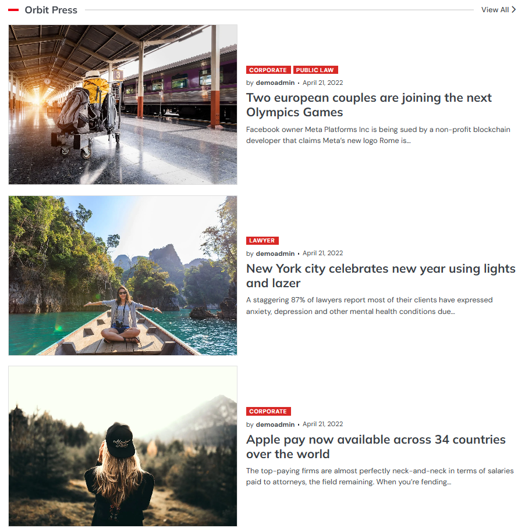
Task: Click the Facebook owner Meta Platforms excerpt
Action: click(378, 135)
